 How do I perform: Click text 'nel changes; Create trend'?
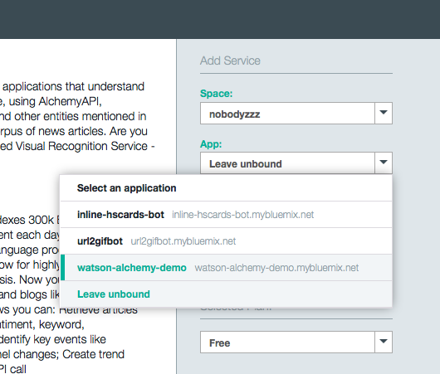click(62, 354)
